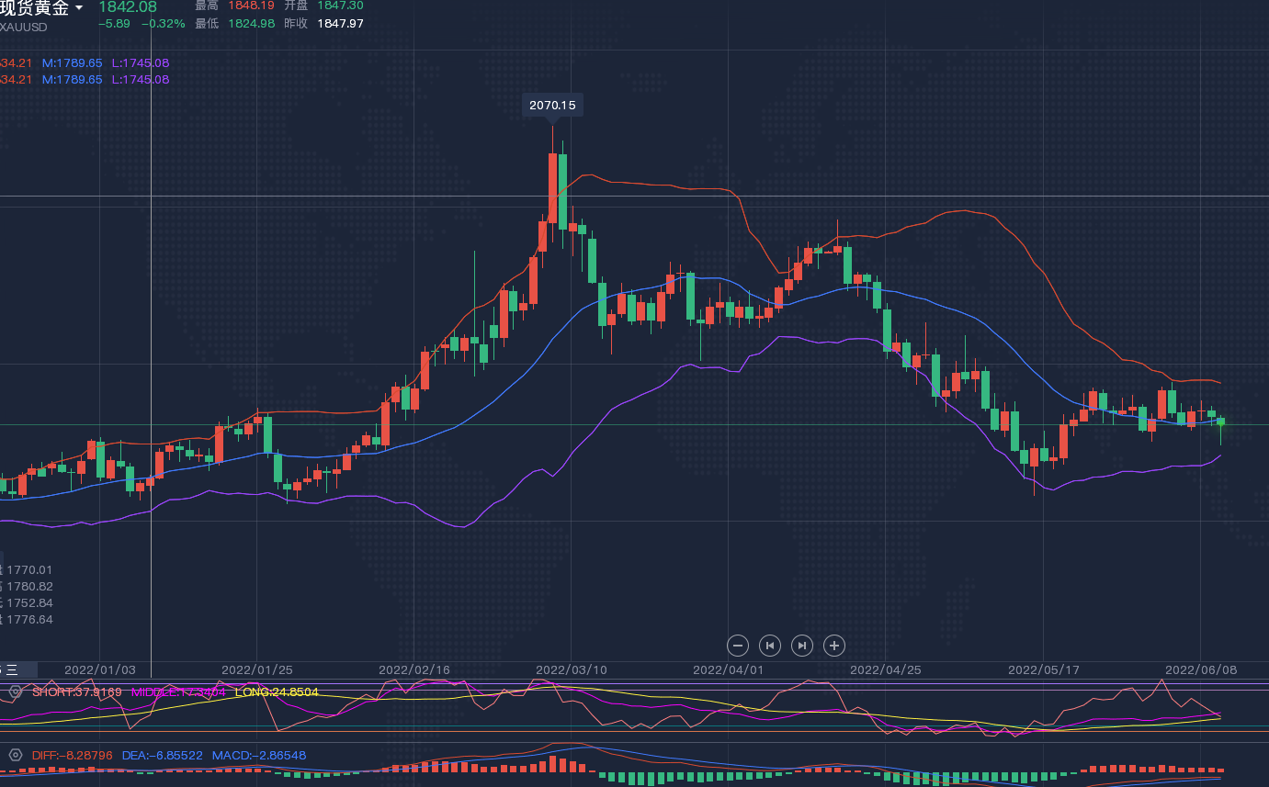Click the XAUUSD ticker symbol text
This screenshot has width=1269, height=787.
24,27
